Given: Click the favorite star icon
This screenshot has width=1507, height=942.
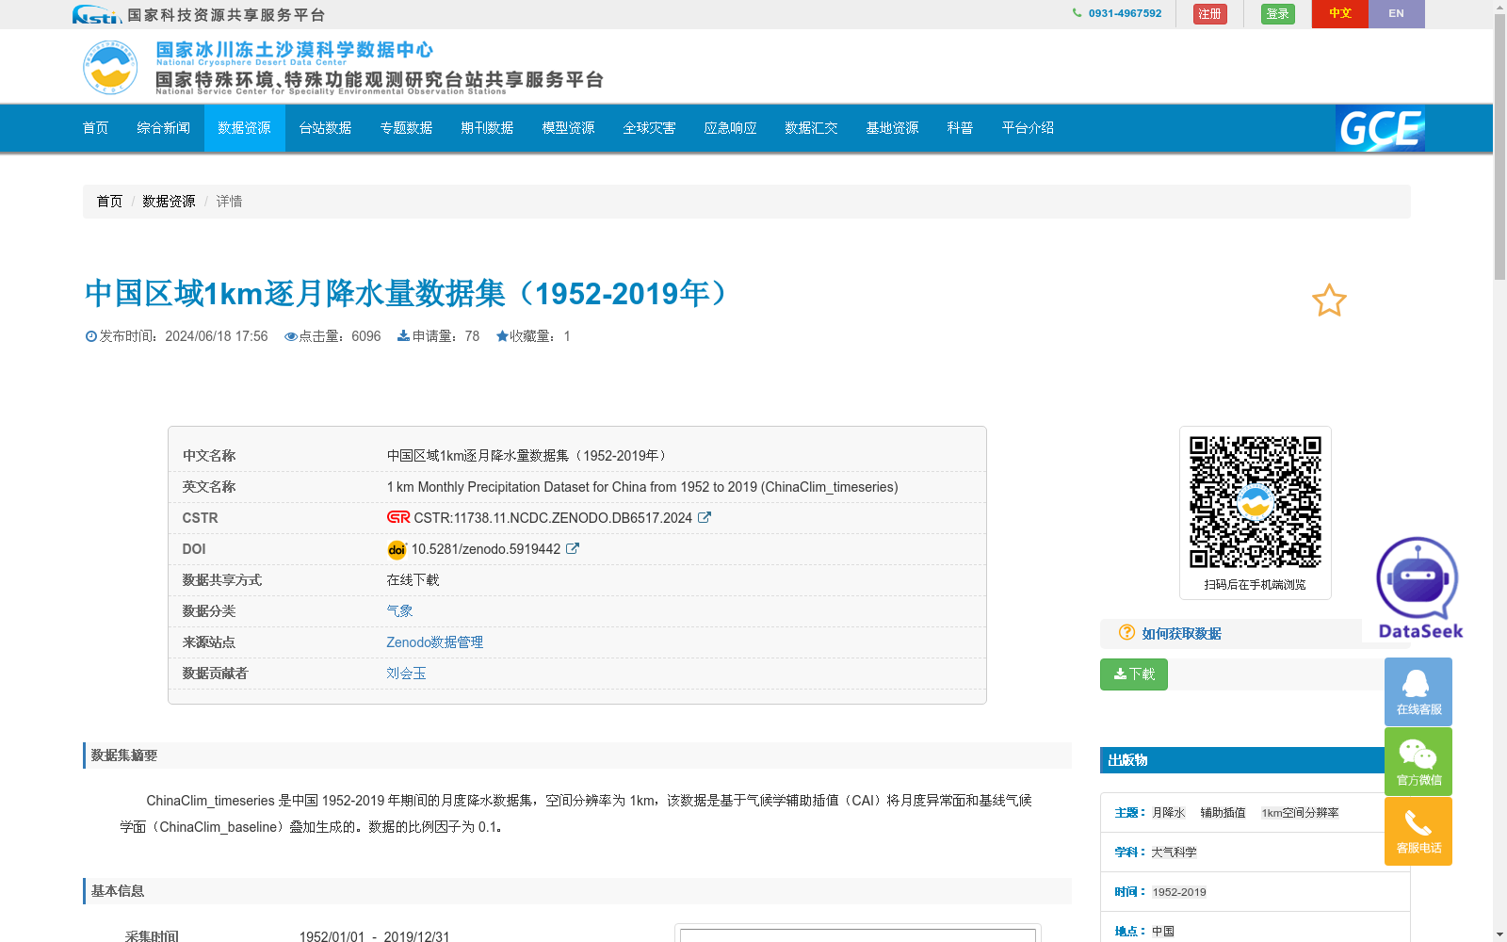Looking at the screenshot, I should [1329, 300].
